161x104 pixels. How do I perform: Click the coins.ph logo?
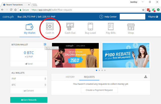(8, 17)
